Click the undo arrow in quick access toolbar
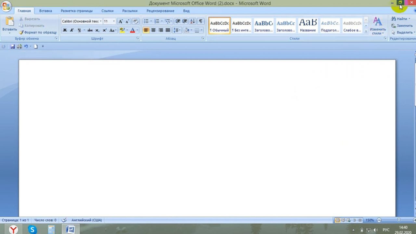 [26, 46]
